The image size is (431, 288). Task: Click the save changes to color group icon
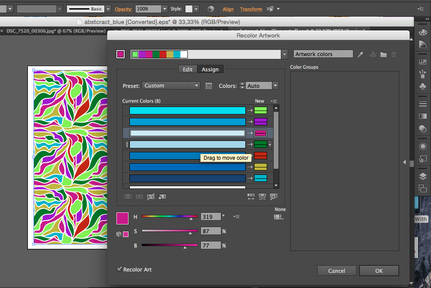click(373, 54)
